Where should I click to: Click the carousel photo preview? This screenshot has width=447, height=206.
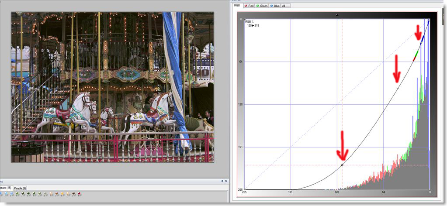[x=112, y=87]
